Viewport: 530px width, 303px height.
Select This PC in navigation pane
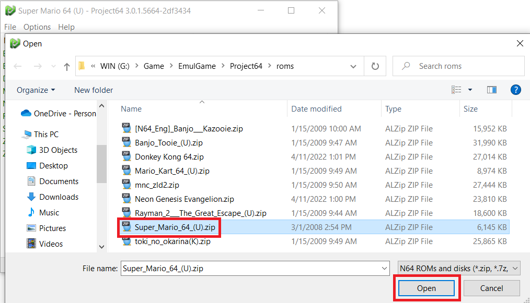point(40,135)
